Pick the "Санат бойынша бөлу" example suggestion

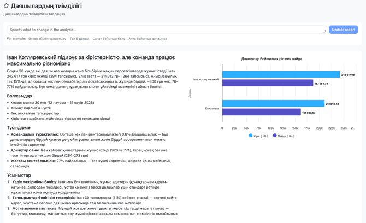click(x=109, y=39)
